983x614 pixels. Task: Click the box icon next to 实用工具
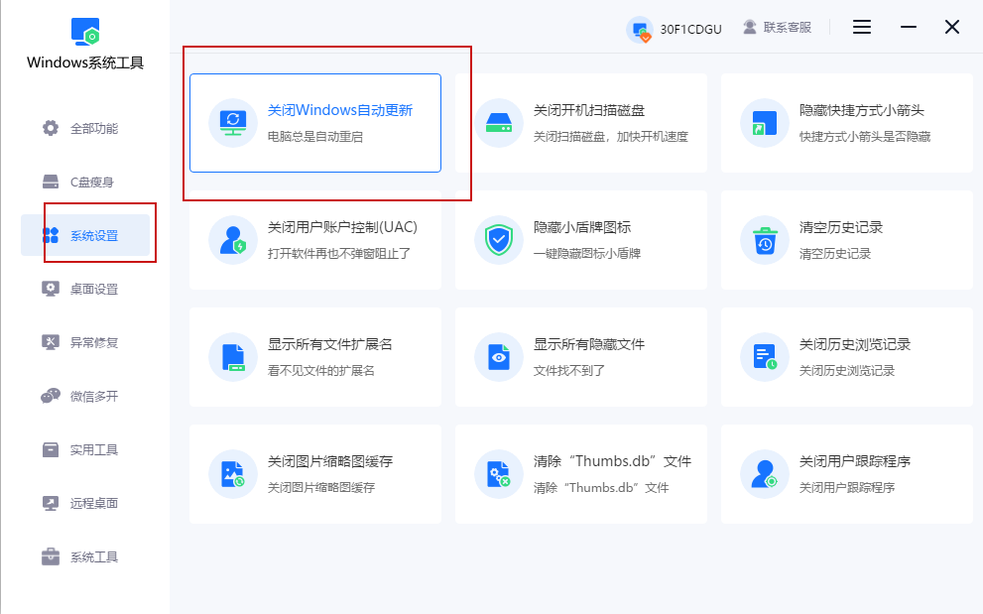51,449
